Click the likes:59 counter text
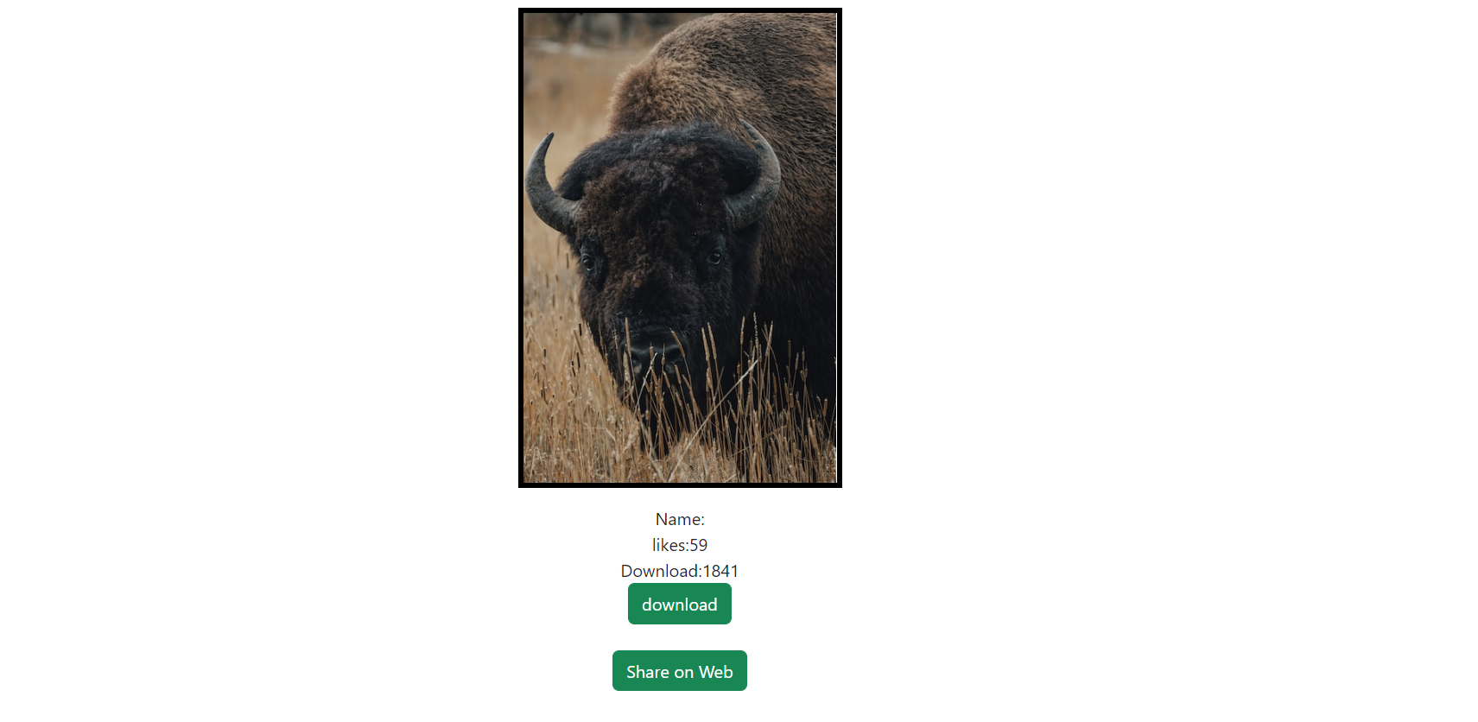Viewport: 1478px width, 722px height. click(x=680, y=545)
